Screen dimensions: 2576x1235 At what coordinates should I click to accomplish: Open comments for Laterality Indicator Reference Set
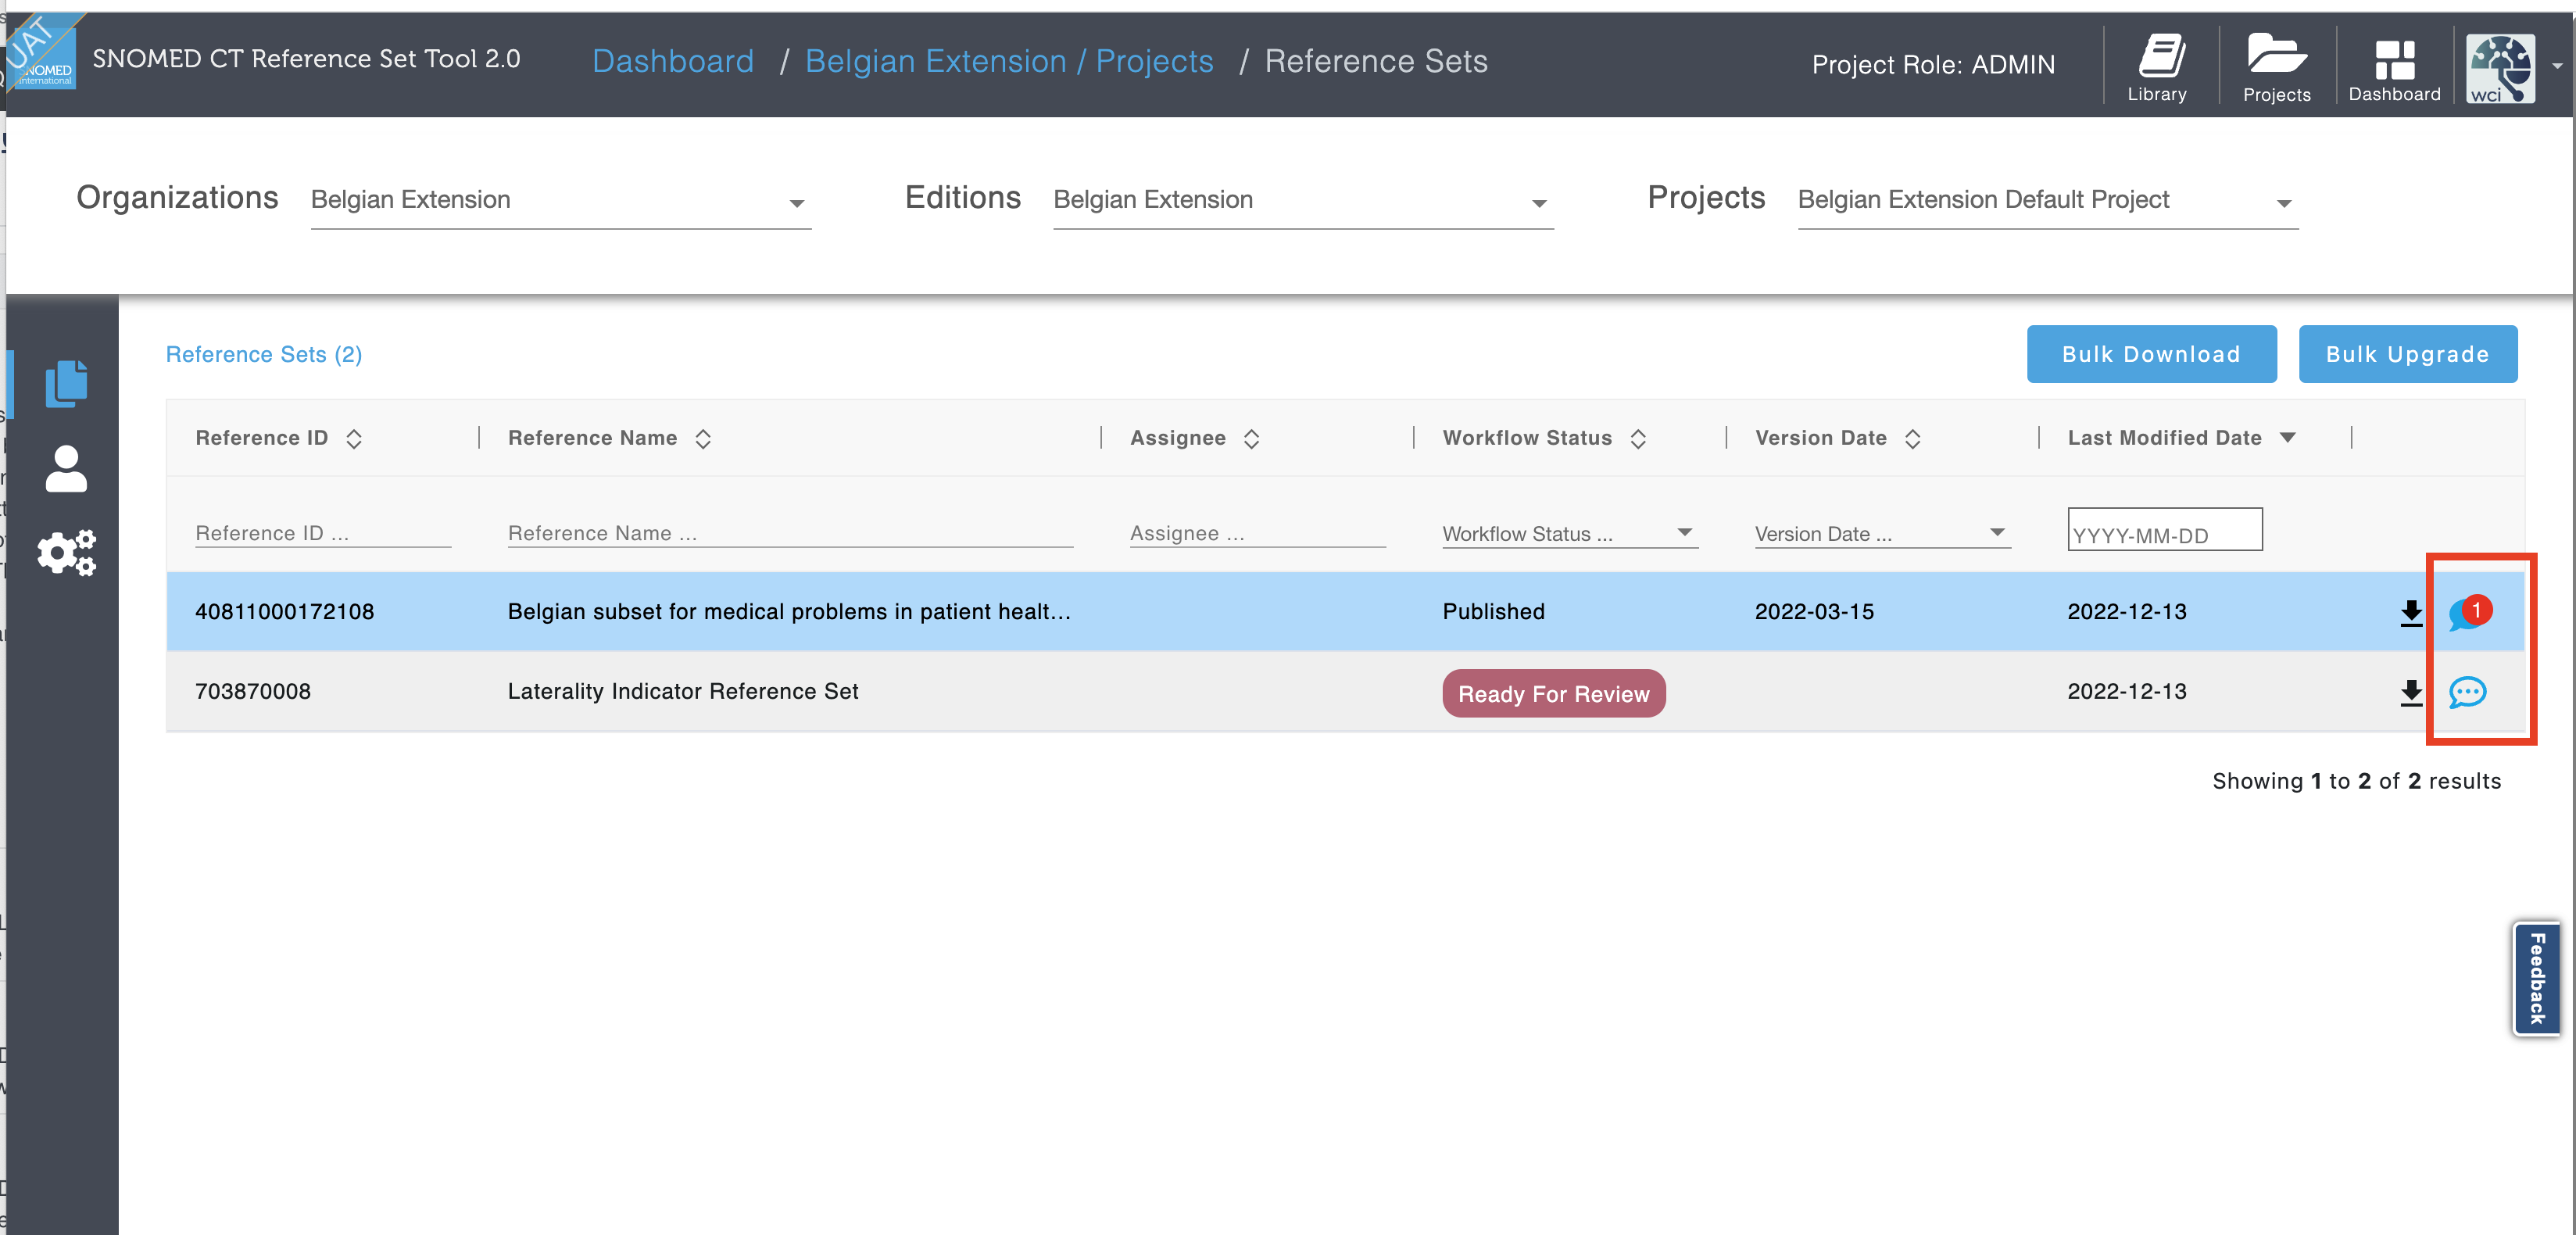[2467, 692]
